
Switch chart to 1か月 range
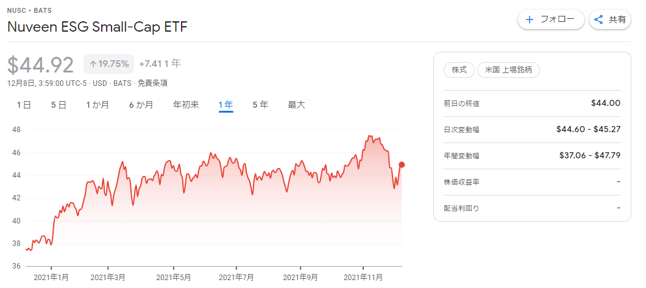click(98, 105)
